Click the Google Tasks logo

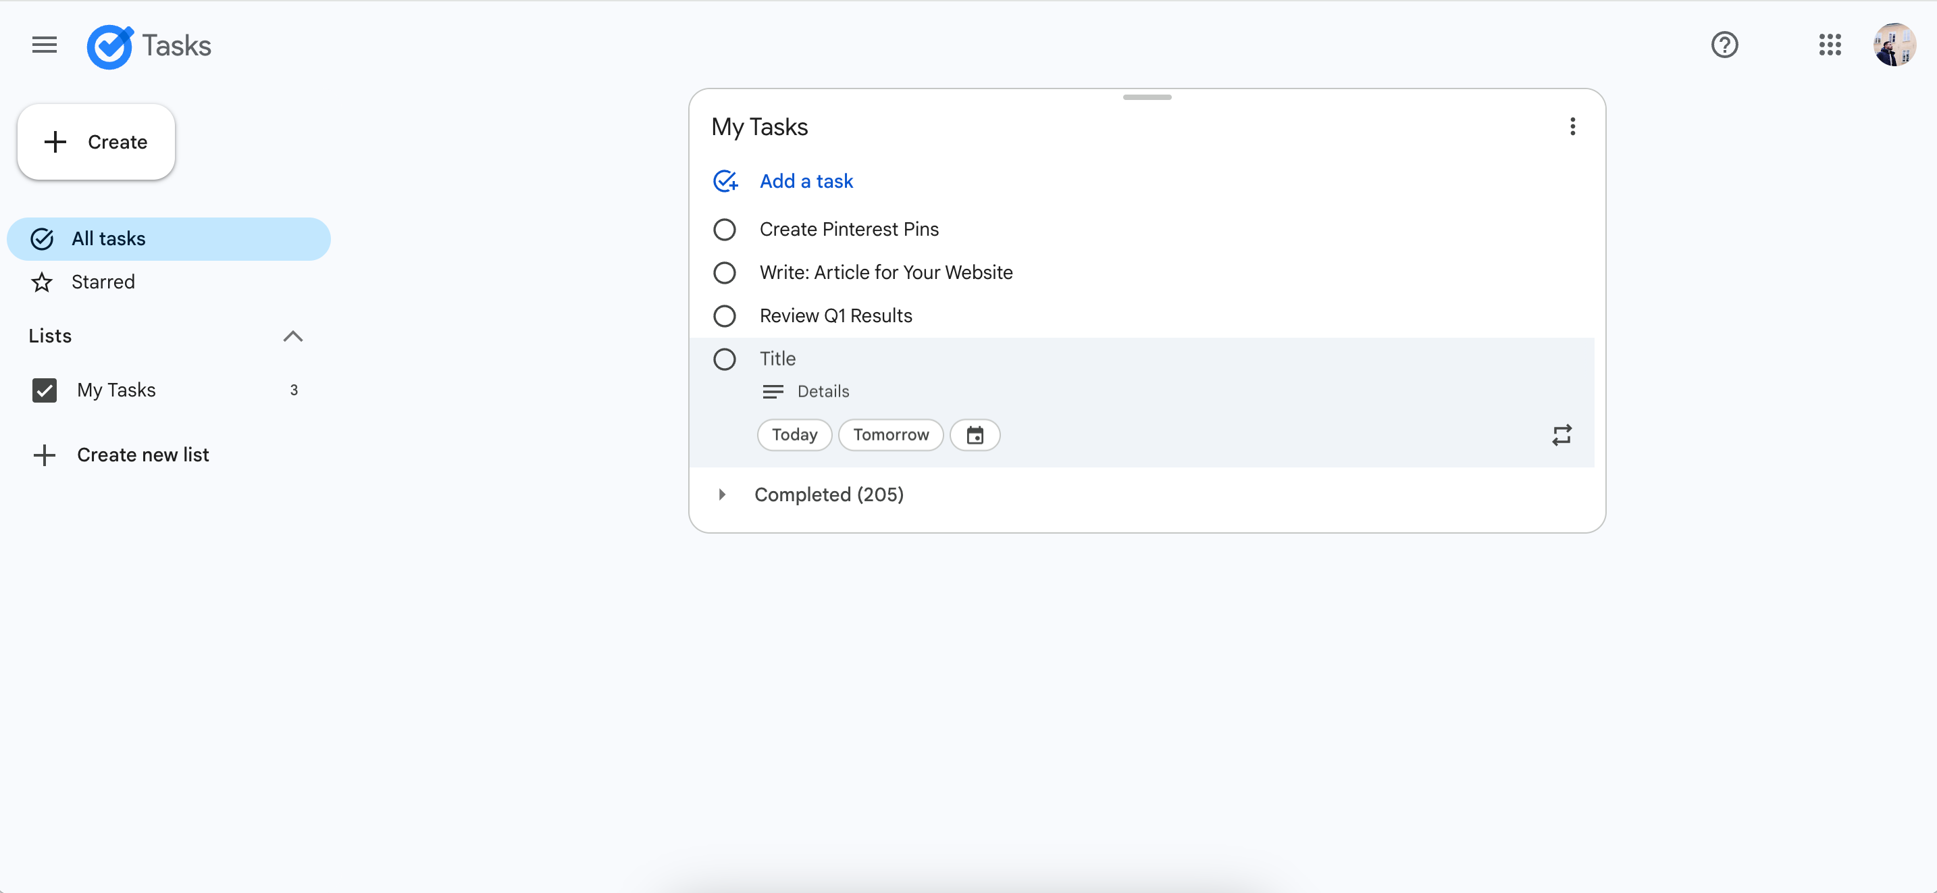tap(110, 47)
